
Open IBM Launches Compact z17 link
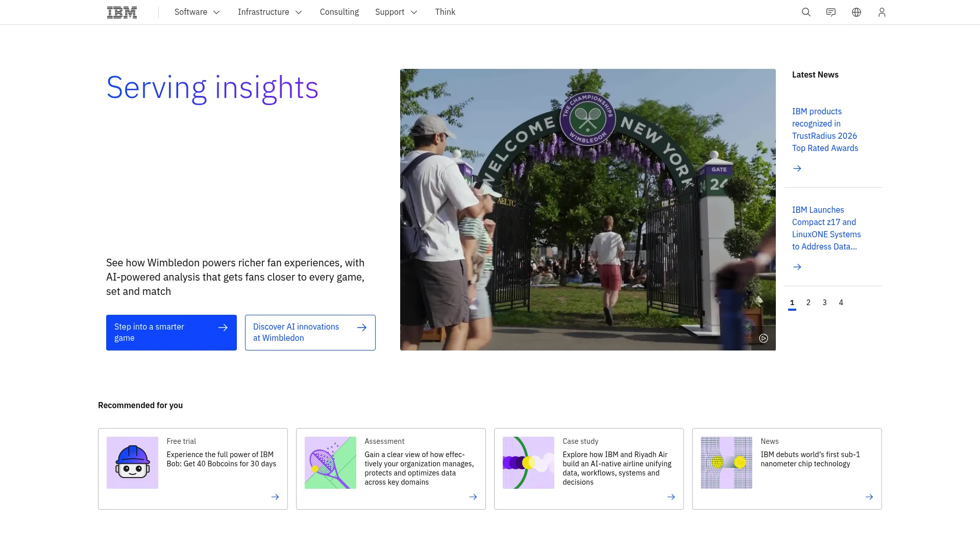coord(826,228)
